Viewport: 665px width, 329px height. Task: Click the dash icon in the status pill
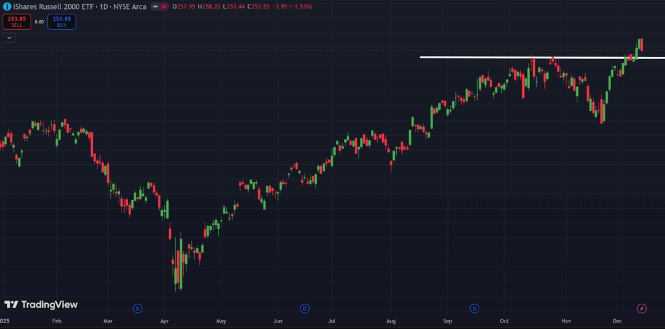tap(155, 6)
